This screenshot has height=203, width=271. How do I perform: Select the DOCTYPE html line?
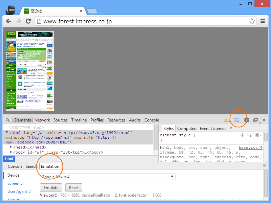pyautogui.click(x=27, y=128)
